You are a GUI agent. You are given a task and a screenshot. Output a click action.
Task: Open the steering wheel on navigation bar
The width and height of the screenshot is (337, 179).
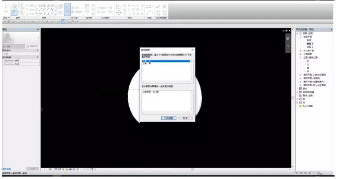click(288, 38)
